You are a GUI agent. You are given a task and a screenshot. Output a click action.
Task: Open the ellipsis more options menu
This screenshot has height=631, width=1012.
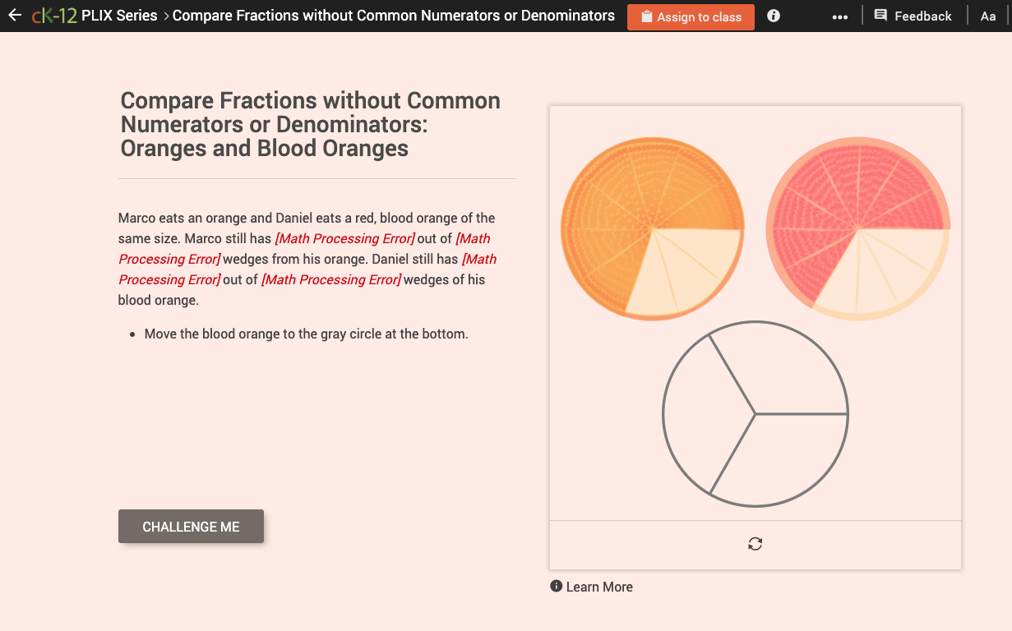click(x=839, y=15)
